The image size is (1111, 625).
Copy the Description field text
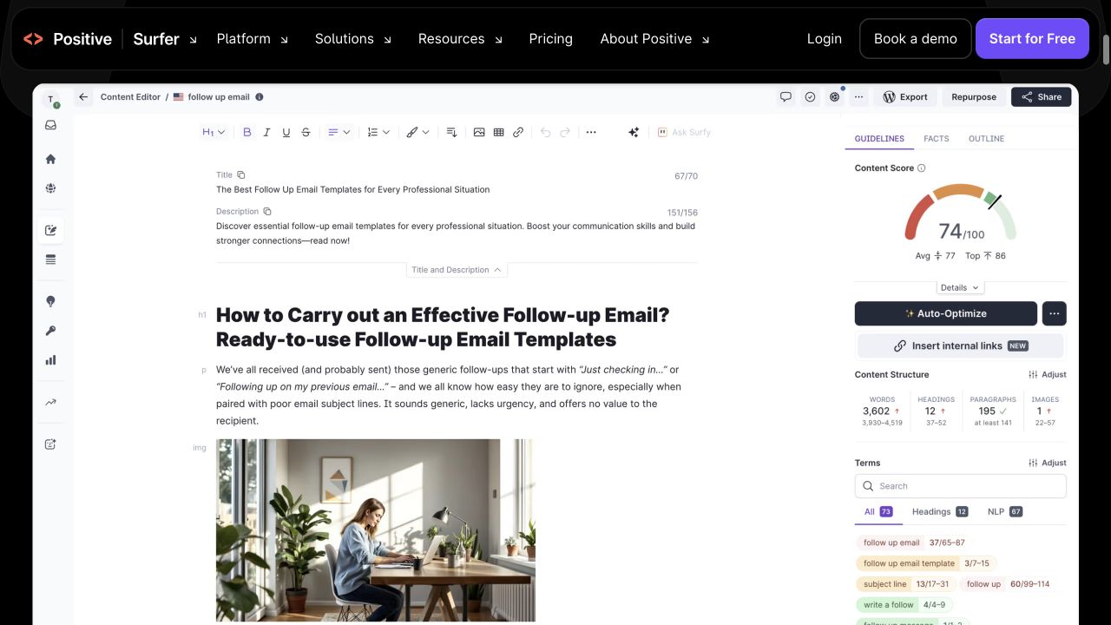(x=267, y=211)
